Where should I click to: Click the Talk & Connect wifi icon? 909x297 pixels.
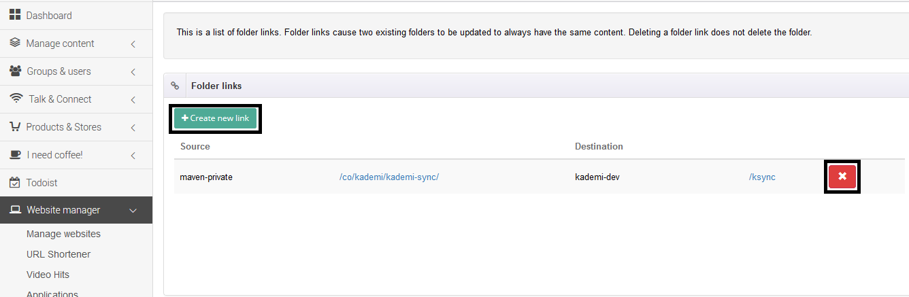(x=16, y=99)
